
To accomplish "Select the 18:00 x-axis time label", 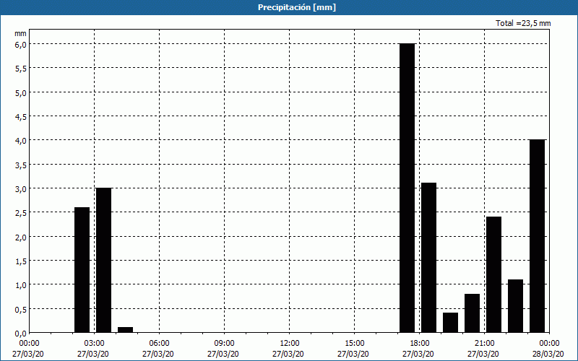I will (419, 344).
